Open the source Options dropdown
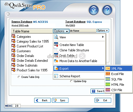Screen dimensions: 133x112 (61, 31)
